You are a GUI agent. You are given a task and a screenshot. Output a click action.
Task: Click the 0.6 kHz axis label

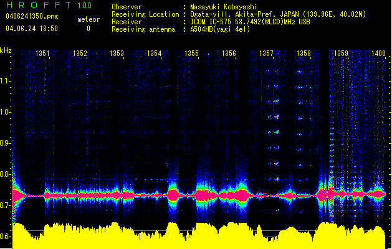tap(5, 237)
